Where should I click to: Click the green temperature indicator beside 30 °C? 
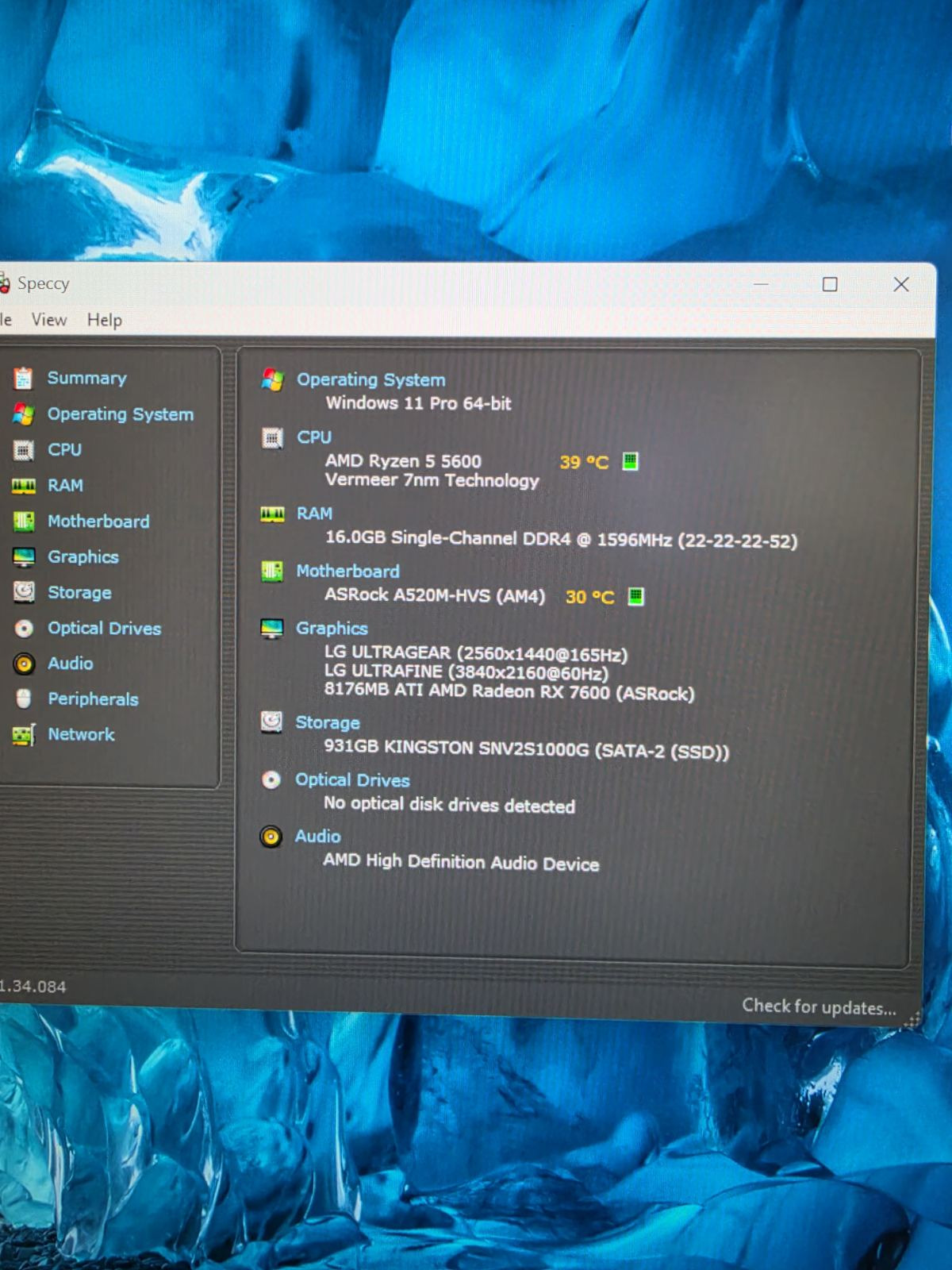click(635, 596)
